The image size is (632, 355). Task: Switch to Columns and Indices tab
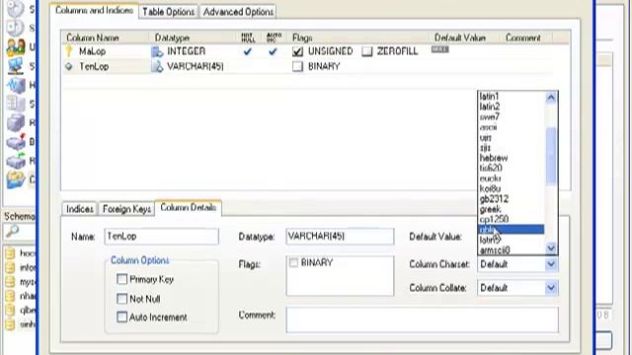95,11
